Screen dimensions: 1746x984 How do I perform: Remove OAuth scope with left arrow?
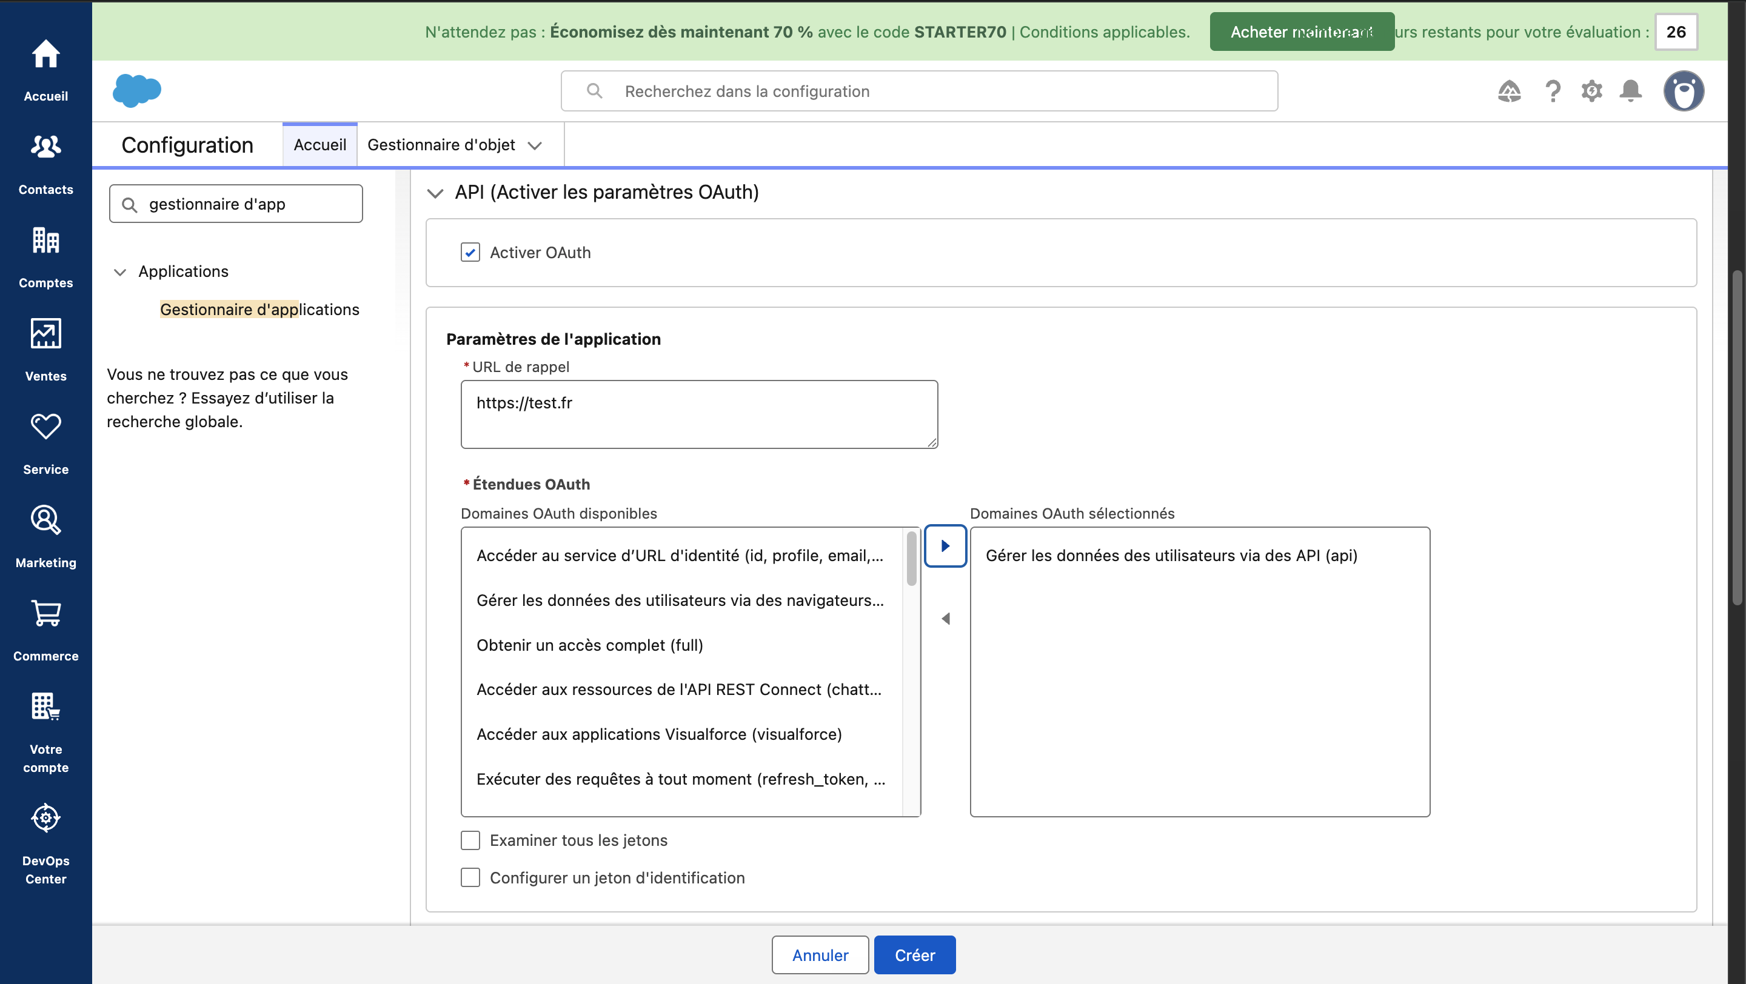click(x=945, y=618)
